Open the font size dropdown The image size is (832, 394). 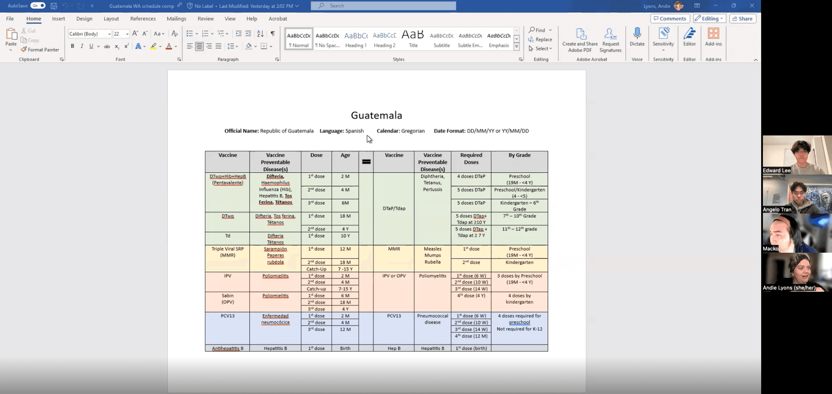point(127,34)
